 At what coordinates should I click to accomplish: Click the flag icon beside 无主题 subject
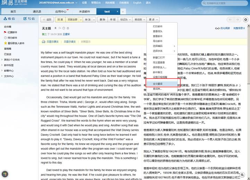(x=60, y=28)
